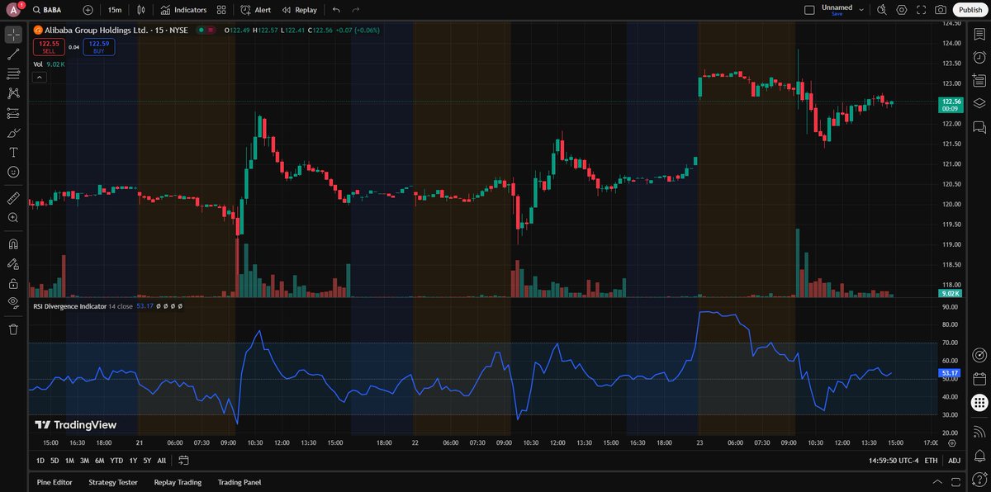991x492 pixels.
Task: Collapse the indicator legend arrow under Vol
Action: [x=40, y=77]
